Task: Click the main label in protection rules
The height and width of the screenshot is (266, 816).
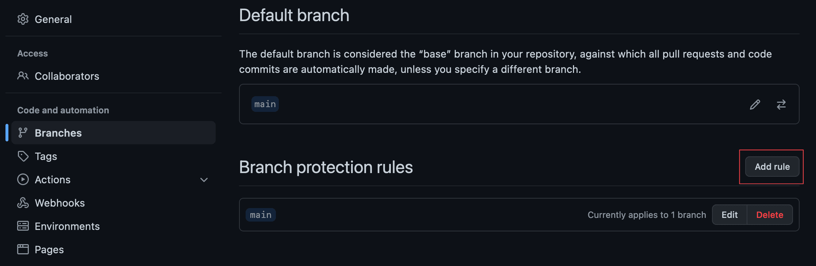Action: tap(261, 215)
